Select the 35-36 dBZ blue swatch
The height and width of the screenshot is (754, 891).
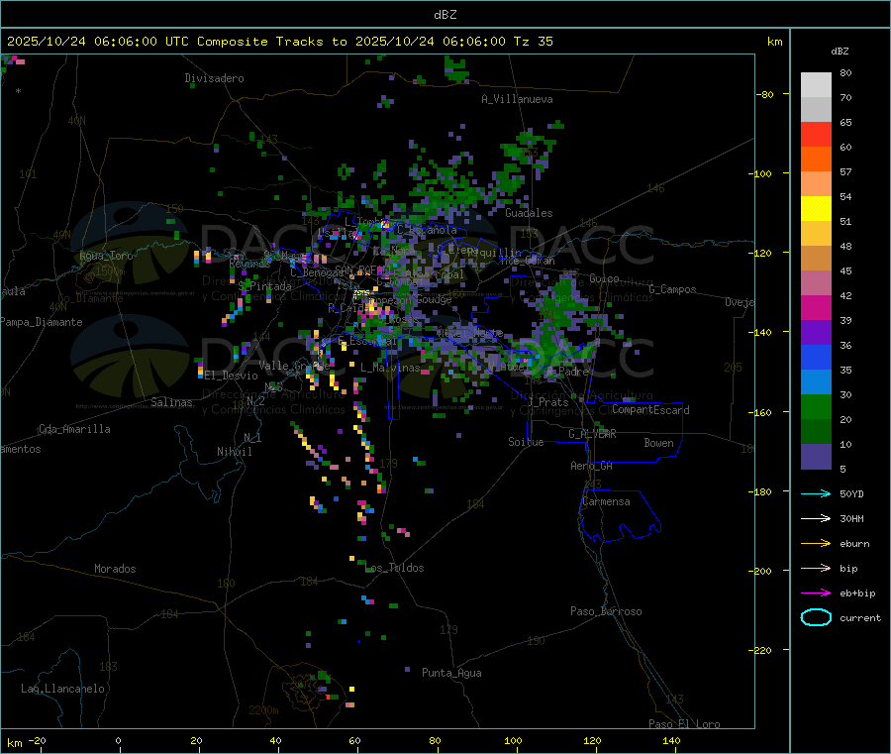tap(816, 357)
